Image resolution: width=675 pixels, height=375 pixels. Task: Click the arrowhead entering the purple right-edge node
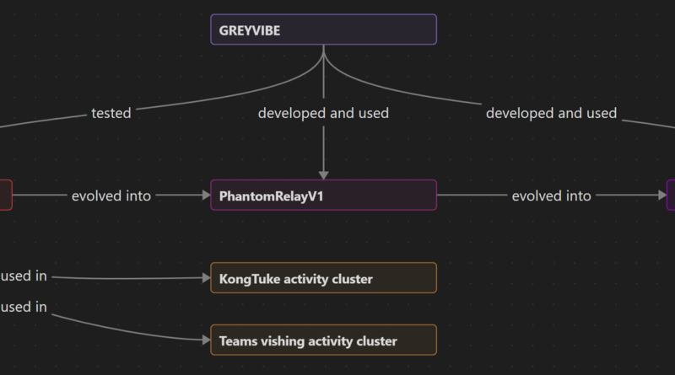coord(662,196)
